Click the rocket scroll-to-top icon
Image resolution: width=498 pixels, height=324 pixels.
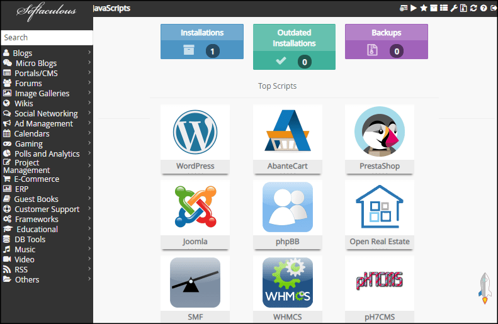[x=485, y=288]
